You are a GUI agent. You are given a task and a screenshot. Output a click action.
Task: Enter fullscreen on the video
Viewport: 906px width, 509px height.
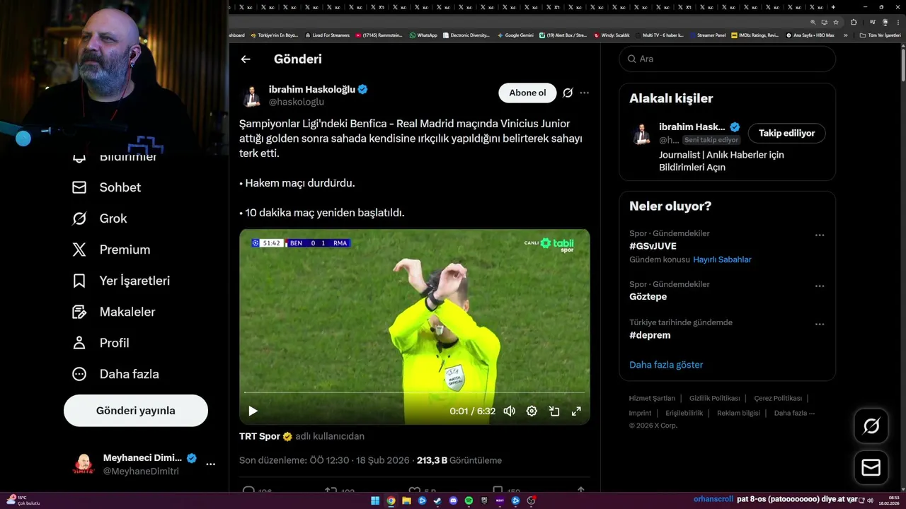[x=576, y=411]
